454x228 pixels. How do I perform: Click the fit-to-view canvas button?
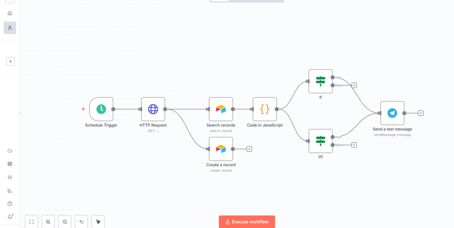coord(31,222)
